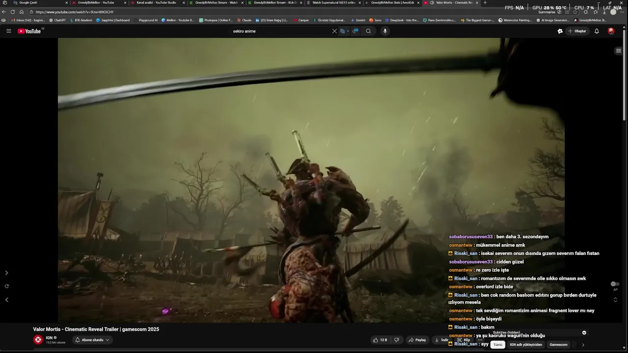Click the Valor Mortis video player
This screenshot has height=353, width=628.
pos(311,180)
